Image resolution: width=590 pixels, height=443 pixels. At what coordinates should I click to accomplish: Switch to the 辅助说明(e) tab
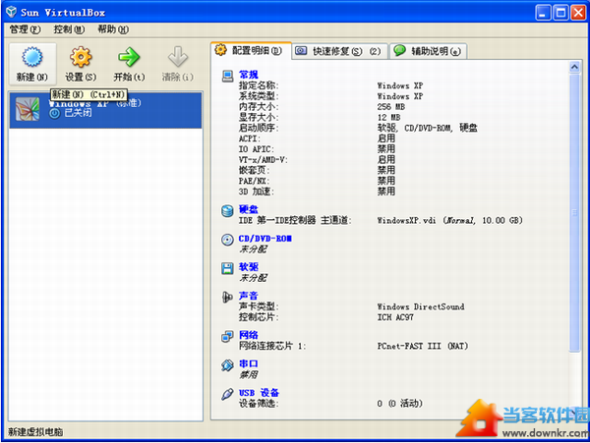(x=429, y=51)
